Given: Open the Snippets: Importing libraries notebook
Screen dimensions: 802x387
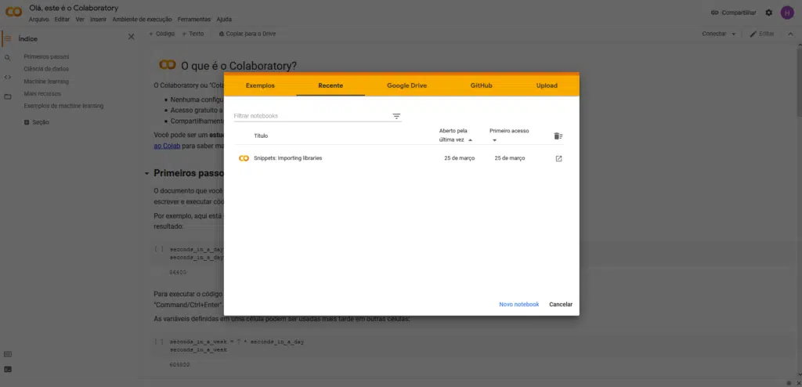Looking at the screenshot, I should click(x=287, y=158).
